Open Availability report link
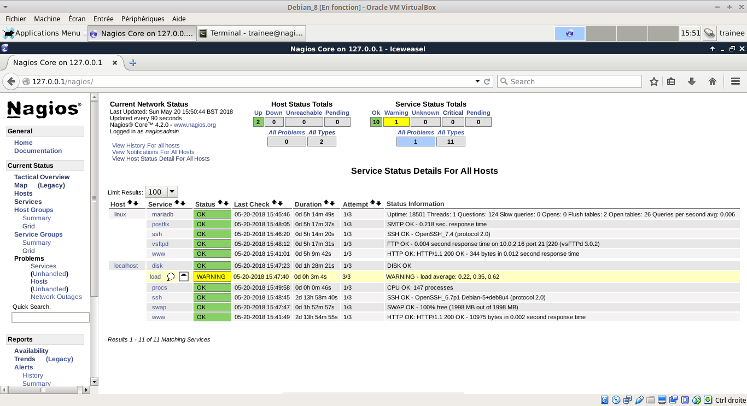747x406 pixels. pyautogui.click(x=31, y=351)
